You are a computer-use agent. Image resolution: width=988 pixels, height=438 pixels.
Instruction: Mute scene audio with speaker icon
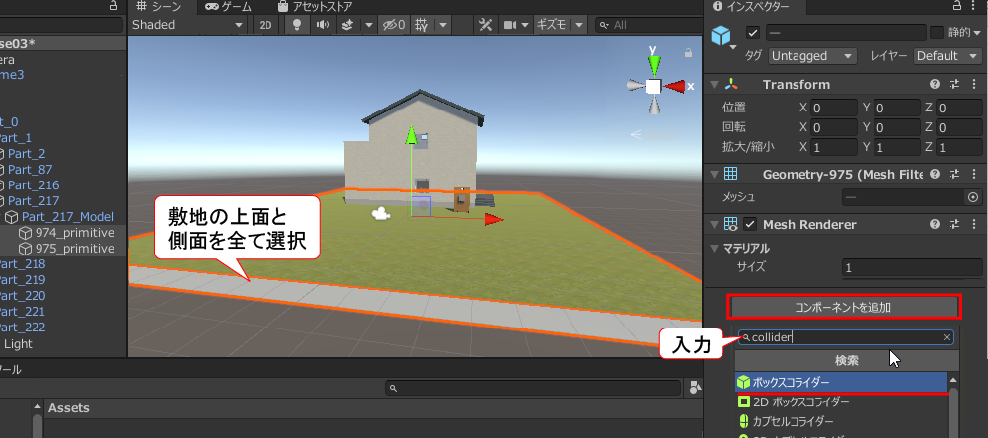click(321, 25)
